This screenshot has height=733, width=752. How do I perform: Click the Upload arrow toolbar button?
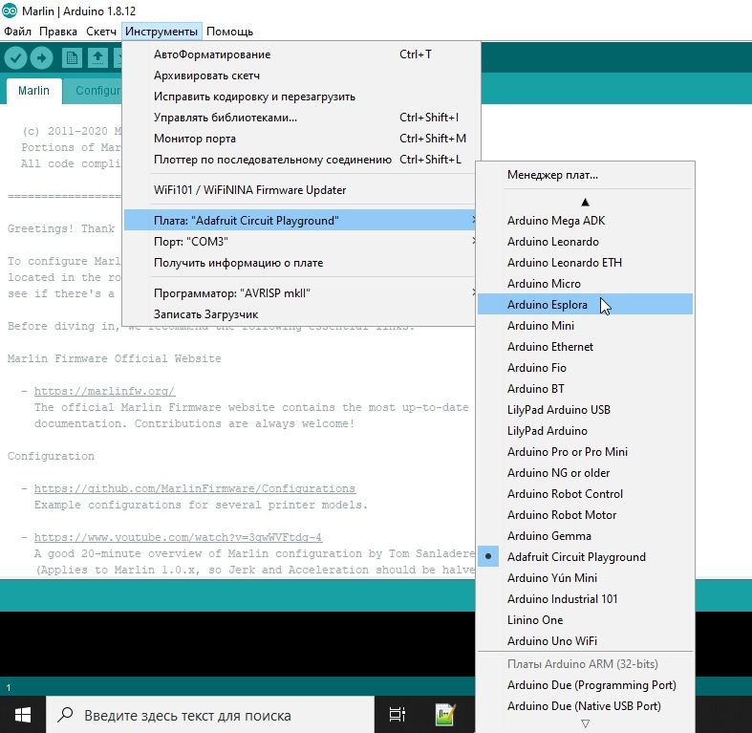click(x=42, y=58)
